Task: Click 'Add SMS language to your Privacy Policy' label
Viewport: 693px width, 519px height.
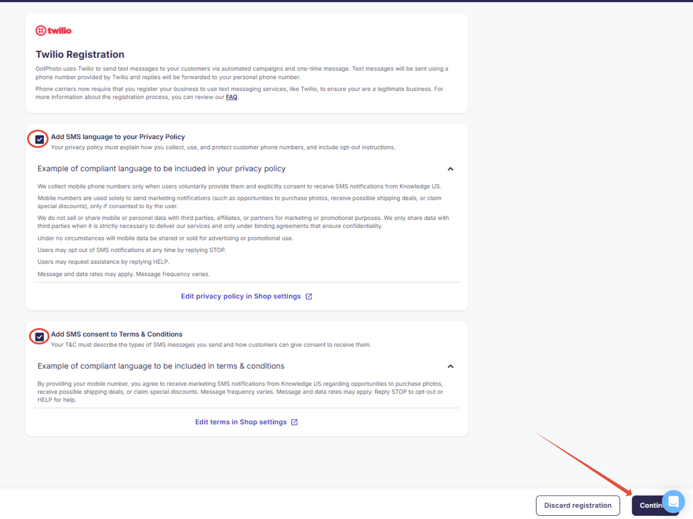Action: pos(118,137)
